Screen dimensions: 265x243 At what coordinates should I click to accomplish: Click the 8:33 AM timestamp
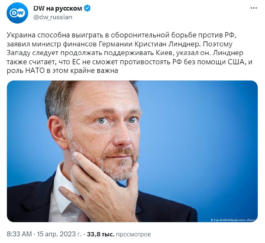(x=19, y=234)
